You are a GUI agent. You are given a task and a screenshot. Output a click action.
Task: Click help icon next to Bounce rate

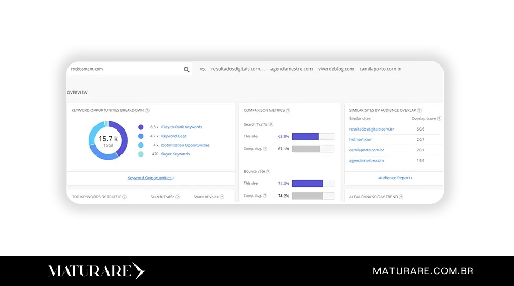[x=268, y=171]
